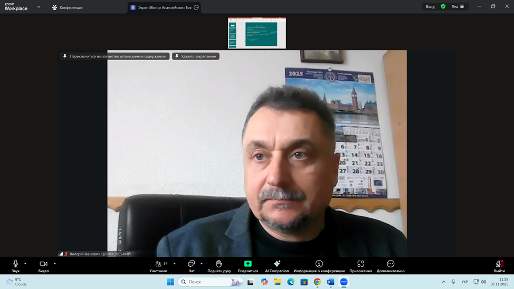This screenshot has height=289, width=514.
Task: Open the Участники participants panel
Action: (x=159, y=266)
